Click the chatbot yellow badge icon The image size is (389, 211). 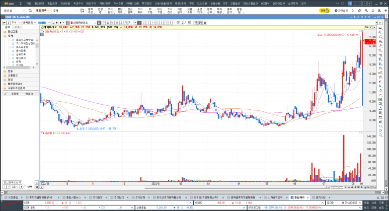324,11
